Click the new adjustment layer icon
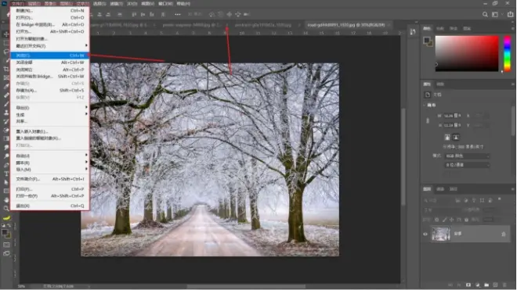 click(477, 285)
